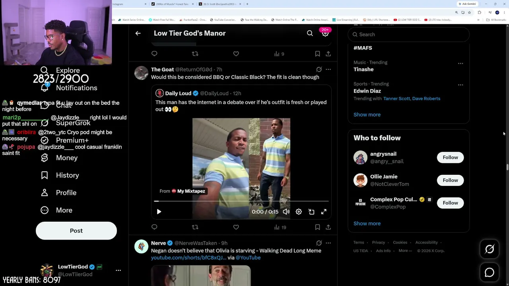Follow angrysnail
Screen dimensions: 509x286
[x=450, y=158]
